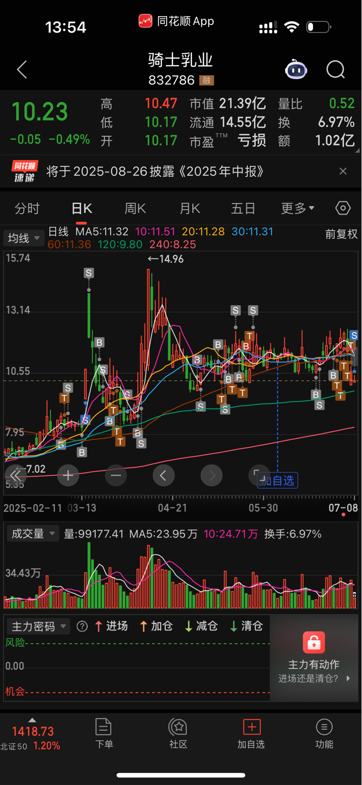
Task: Move chart left with previous arrow
Action: coord(163,475)
